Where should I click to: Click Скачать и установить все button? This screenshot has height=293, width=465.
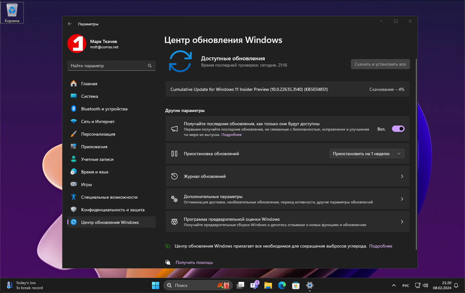pos(380,64)
